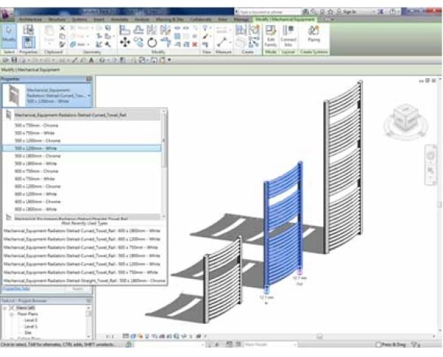Open the Architecture ribbon tab
This screenshot has width=443, height=357.
30,20
